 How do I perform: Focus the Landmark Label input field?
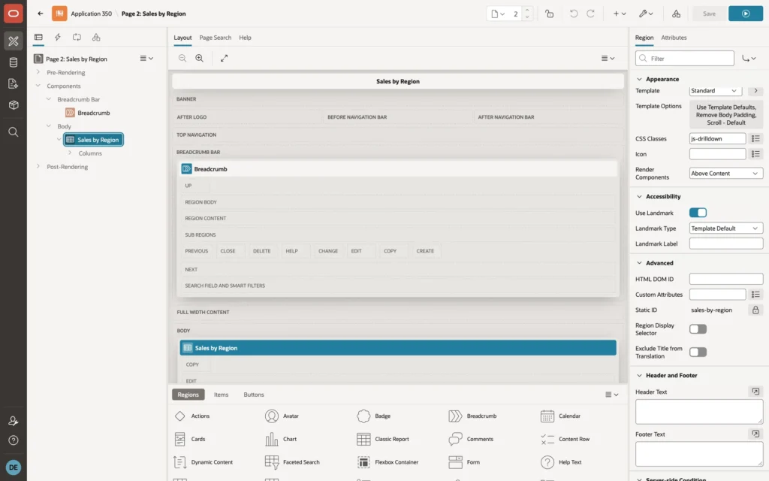726,244
